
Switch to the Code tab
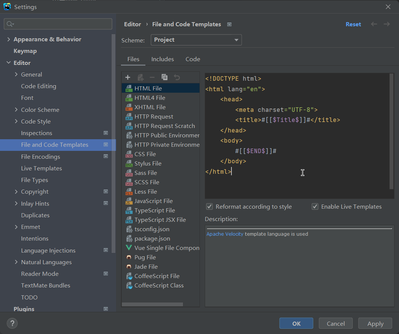coord(193,59)
